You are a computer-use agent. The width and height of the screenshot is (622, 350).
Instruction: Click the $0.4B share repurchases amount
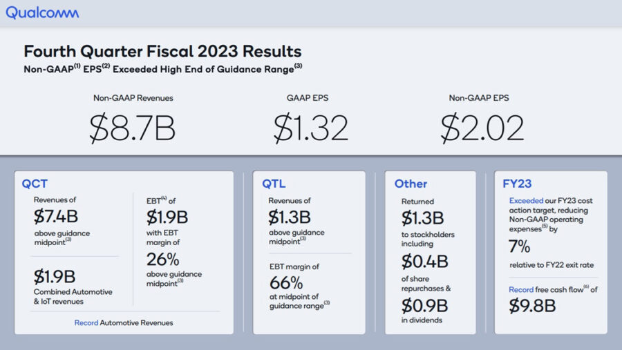point(424,262)
